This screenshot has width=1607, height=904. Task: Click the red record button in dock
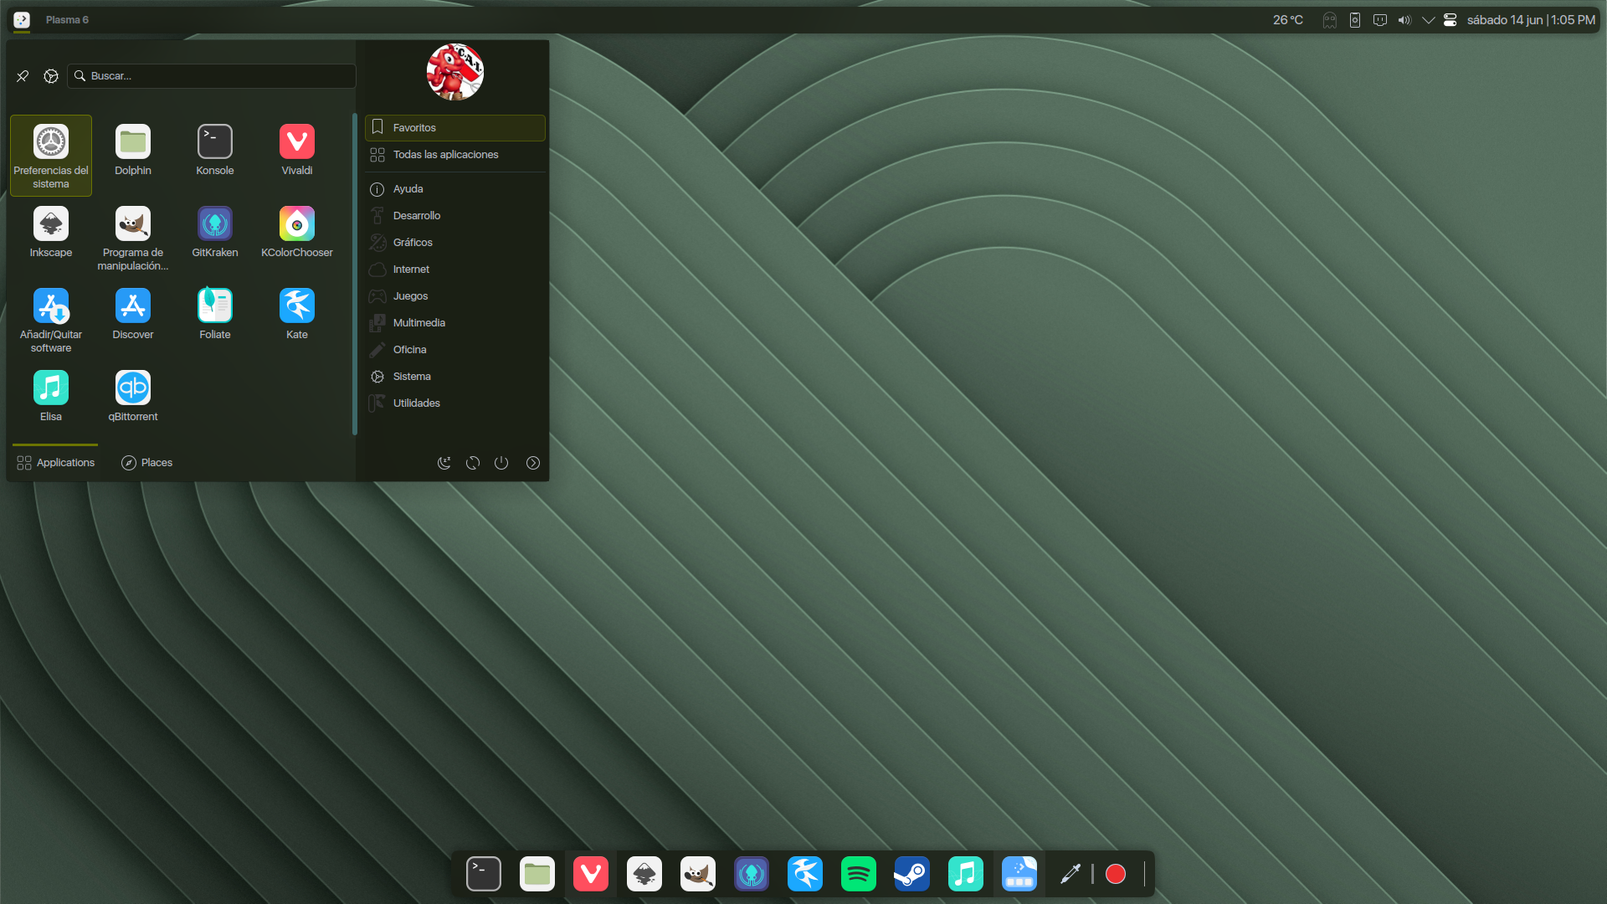point(1116,874)
